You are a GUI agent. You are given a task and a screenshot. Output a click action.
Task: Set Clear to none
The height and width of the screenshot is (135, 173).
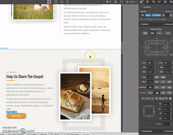tap(150, 82)
